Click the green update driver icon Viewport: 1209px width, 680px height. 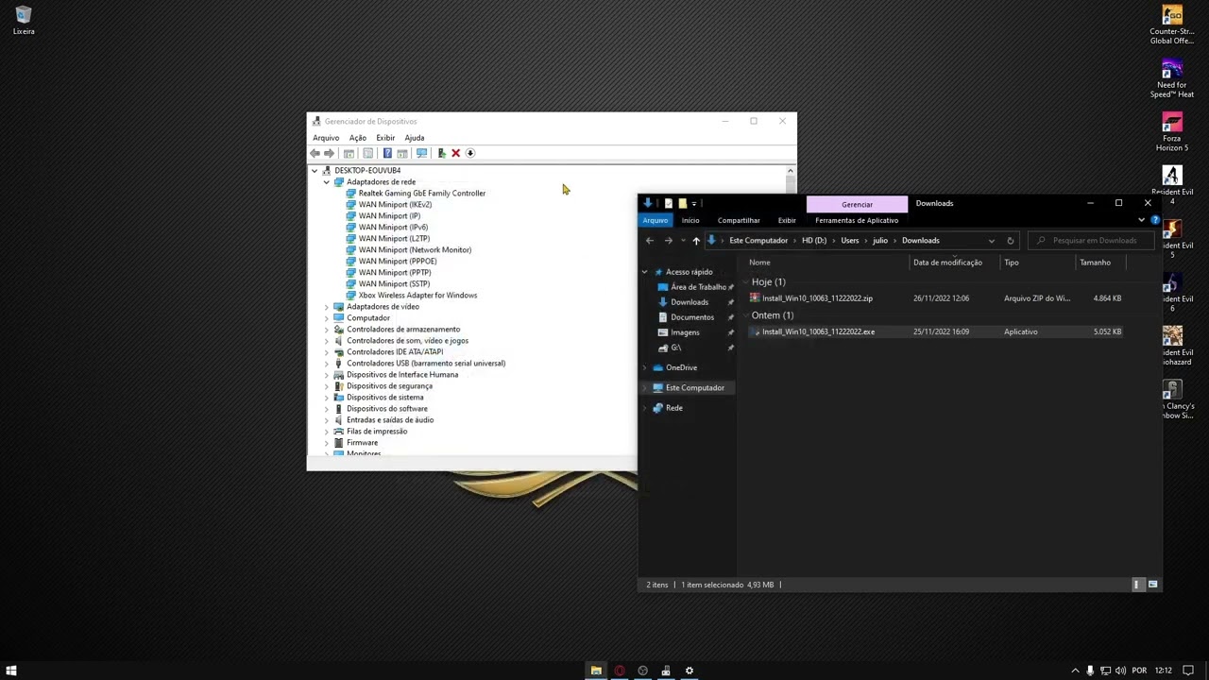coord(441,153)
